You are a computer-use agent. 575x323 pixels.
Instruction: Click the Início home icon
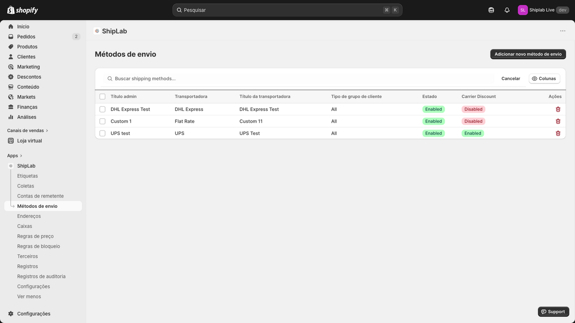pyautogui.click(x=11, y=26)
